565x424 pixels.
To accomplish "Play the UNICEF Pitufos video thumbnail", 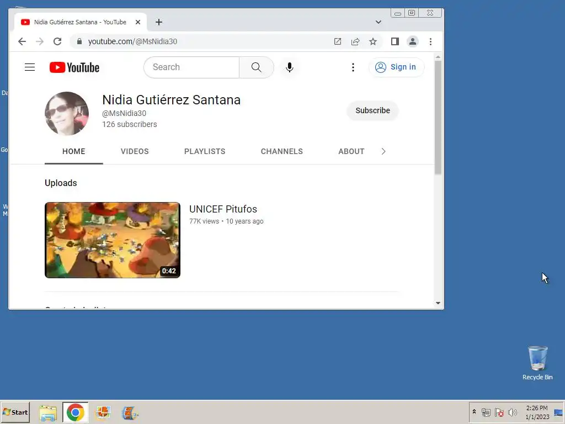I will [x=113, y=240].
